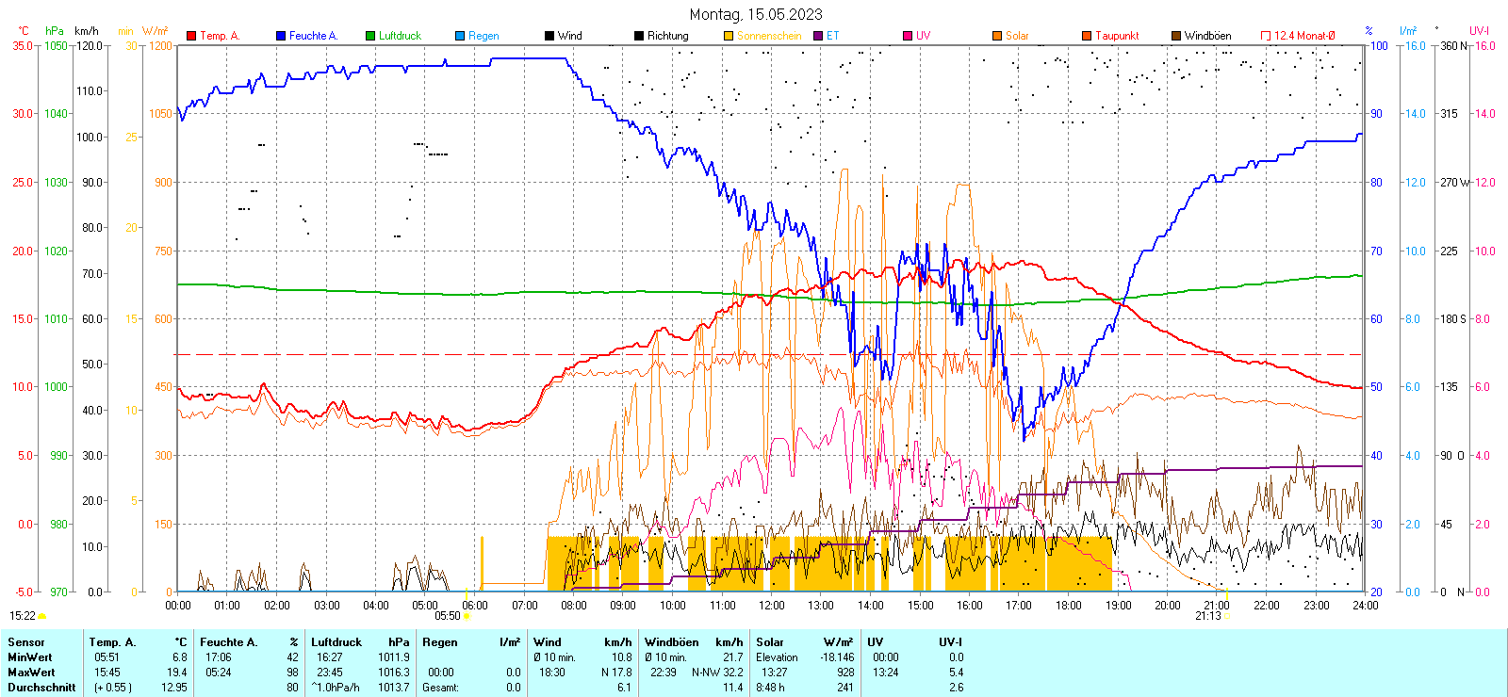
Task: Click the light blue Regen legend square
Action: click(460, 36)
